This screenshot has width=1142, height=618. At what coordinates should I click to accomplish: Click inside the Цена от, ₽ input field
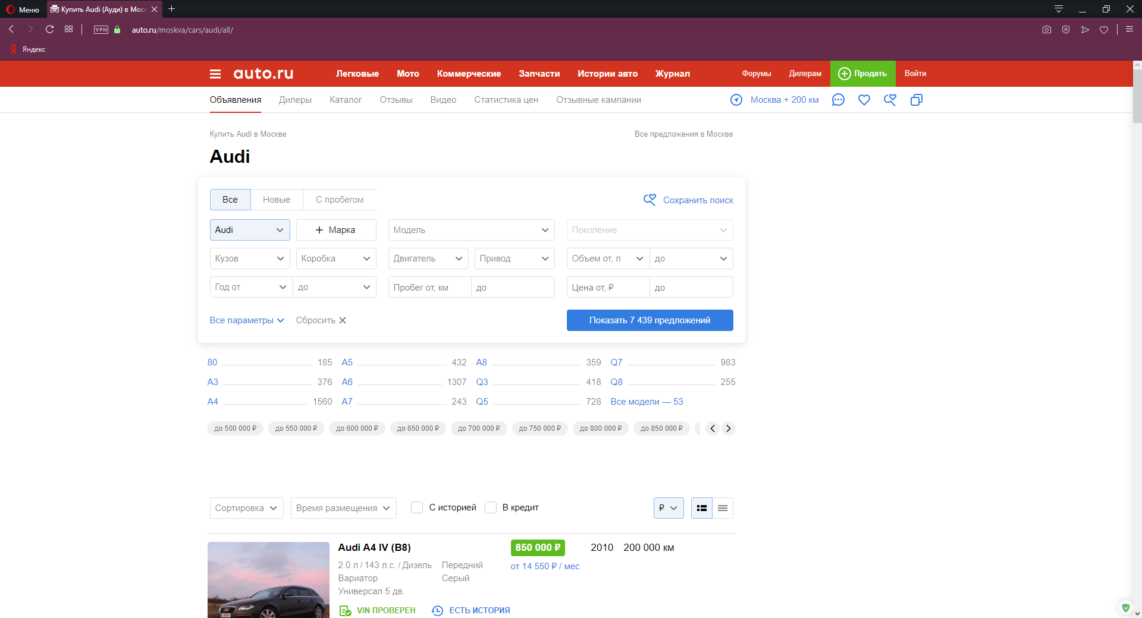[607, 287]
